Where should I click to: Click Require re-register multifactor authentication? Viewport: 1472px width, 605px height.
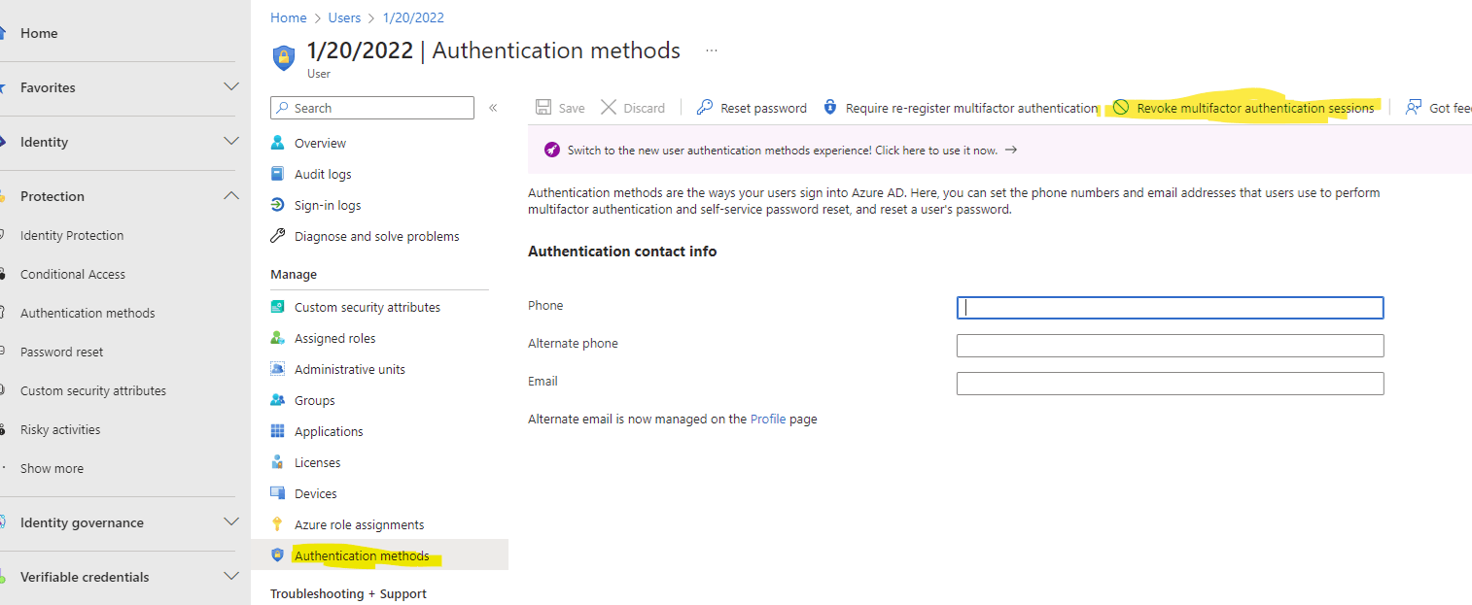[960, 108]
